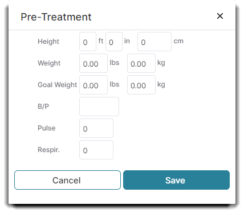The width and height of the screenshot is (244, 221).
Task: Cancel the Pre-Treatment form
Action: coord(67,180)
